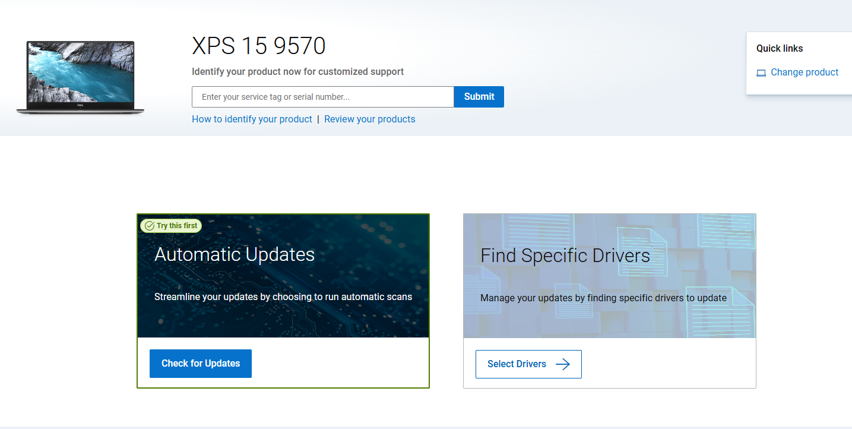Viewport: 852px width, 429px height.
Task: Click the Automatic Updates card heading
Action: pyautogui.click(x=235, y=254)
